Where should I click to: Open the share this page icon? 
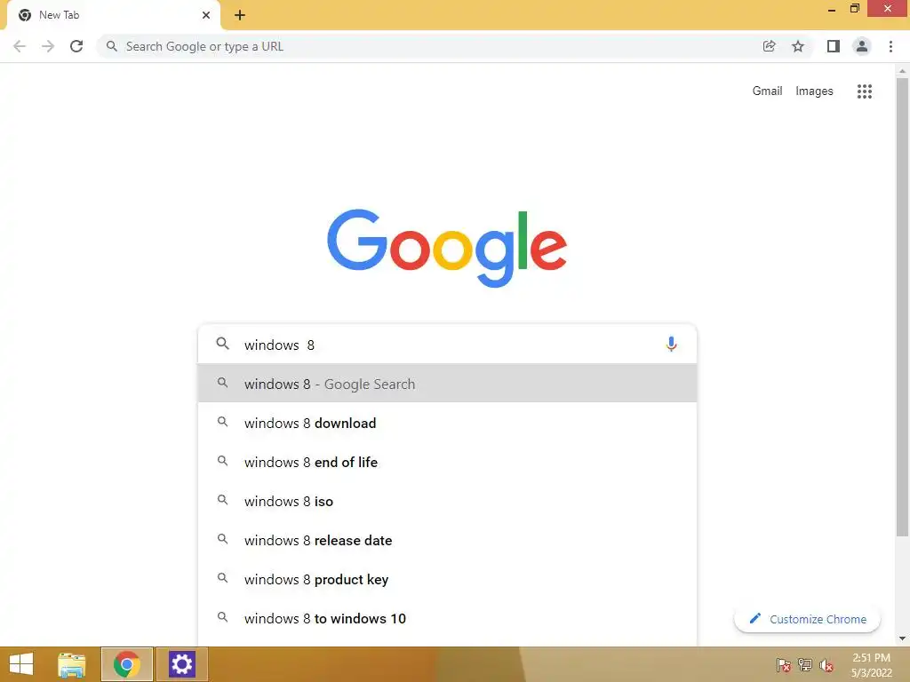769,46
